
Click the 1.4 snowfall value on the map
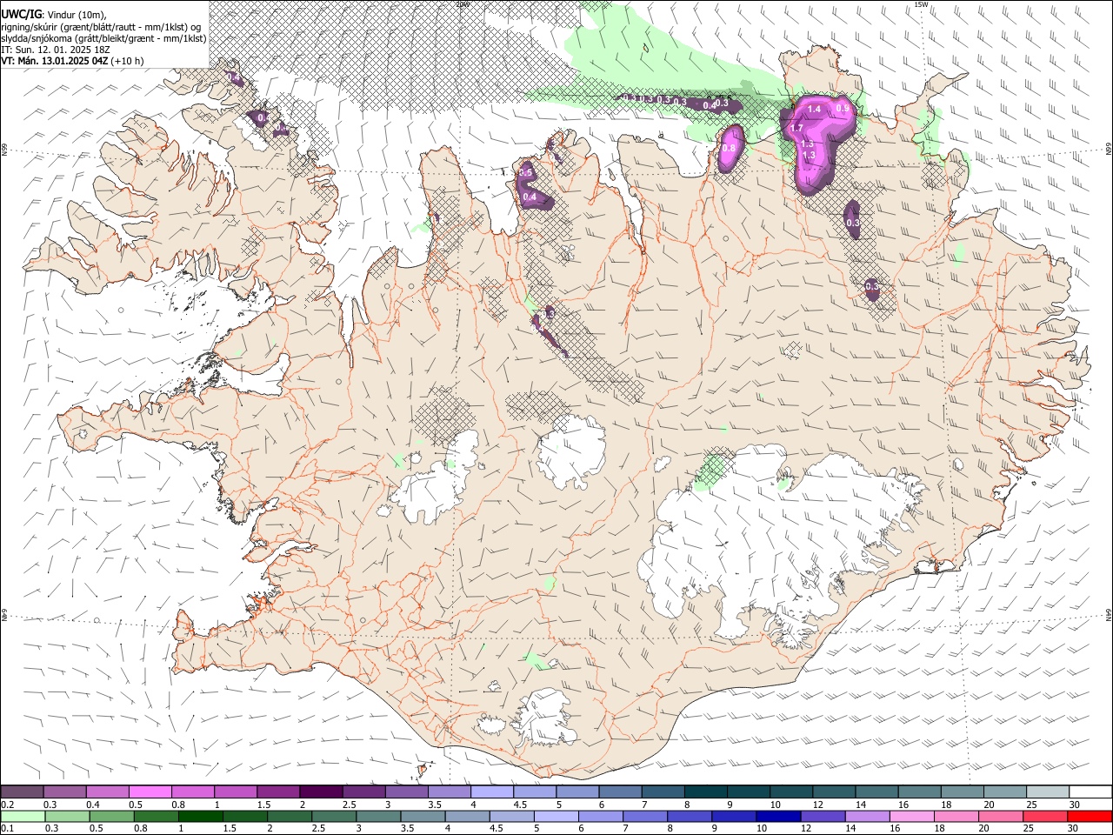point(815,110)
